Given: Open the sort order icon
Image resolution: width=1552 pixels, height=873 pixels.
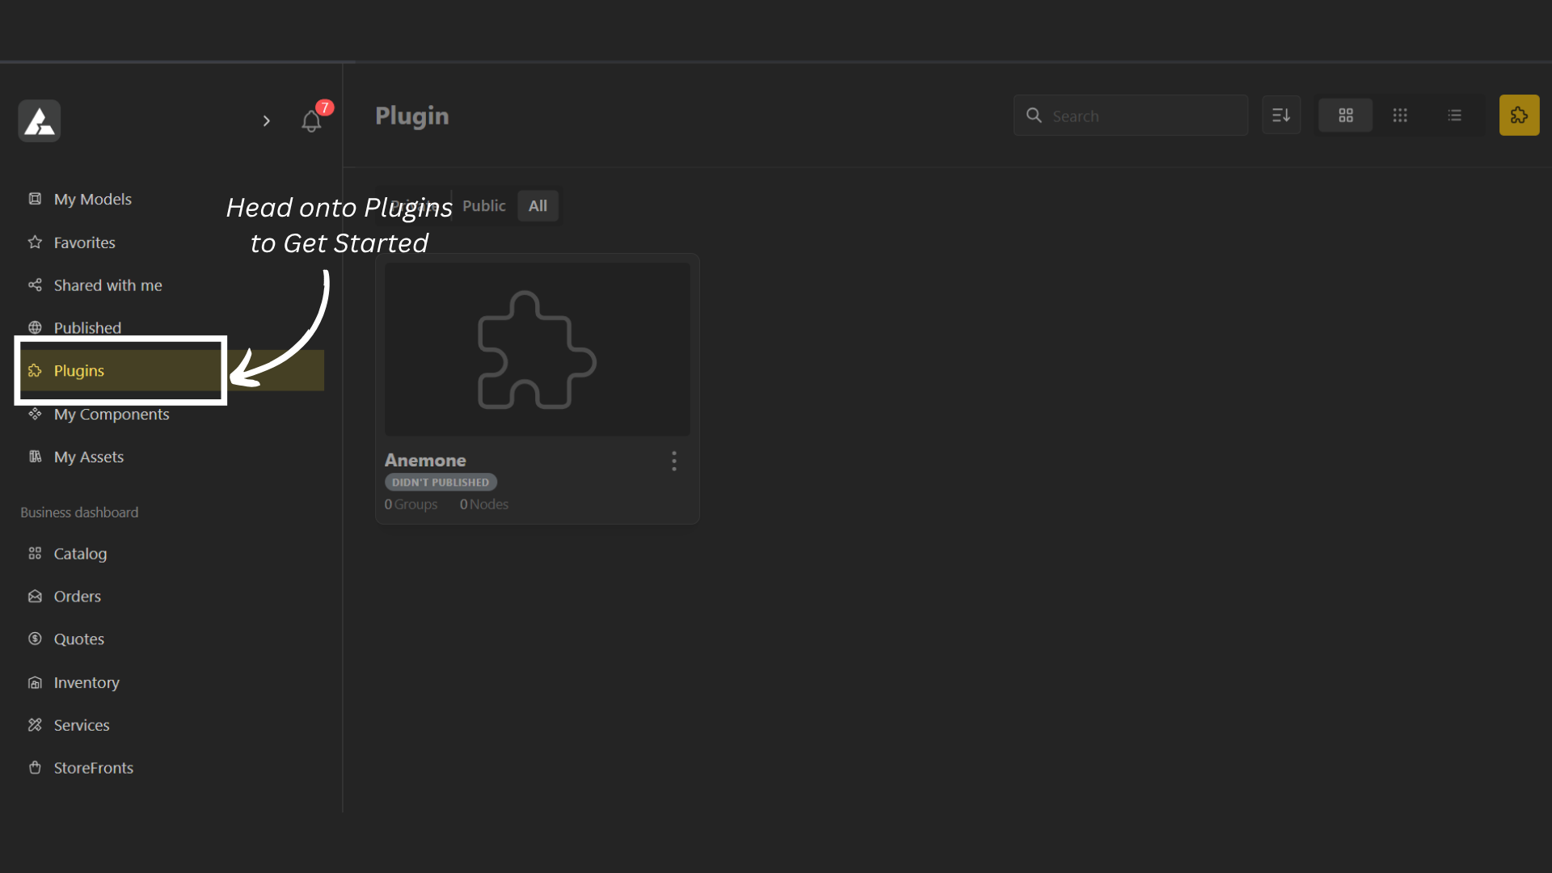Looking at the screenshot, I should 1281,116.
